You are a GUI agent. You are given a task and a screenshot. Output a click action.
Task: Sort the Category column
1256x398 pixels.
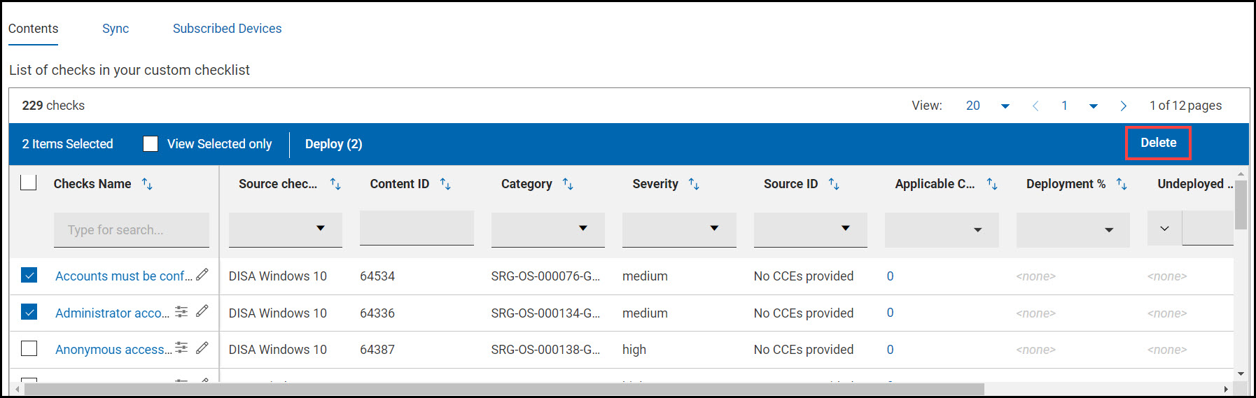(568, 184)
